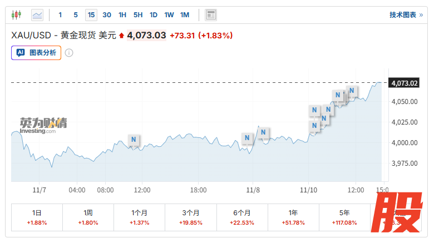The width and height of the screenshot is (434, 243).
Task: Click the news table icon in toolbar
Action: (x=210, y=15)
